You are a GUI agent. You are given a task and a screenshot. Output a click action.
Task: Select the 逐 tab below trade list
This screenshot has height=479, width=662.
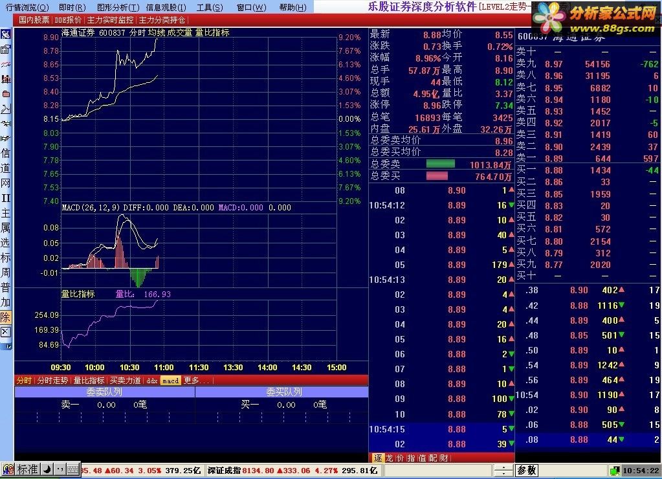click(378, 458)
